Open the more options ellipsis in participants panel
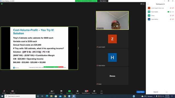175x98 pixels. [167, 92]
